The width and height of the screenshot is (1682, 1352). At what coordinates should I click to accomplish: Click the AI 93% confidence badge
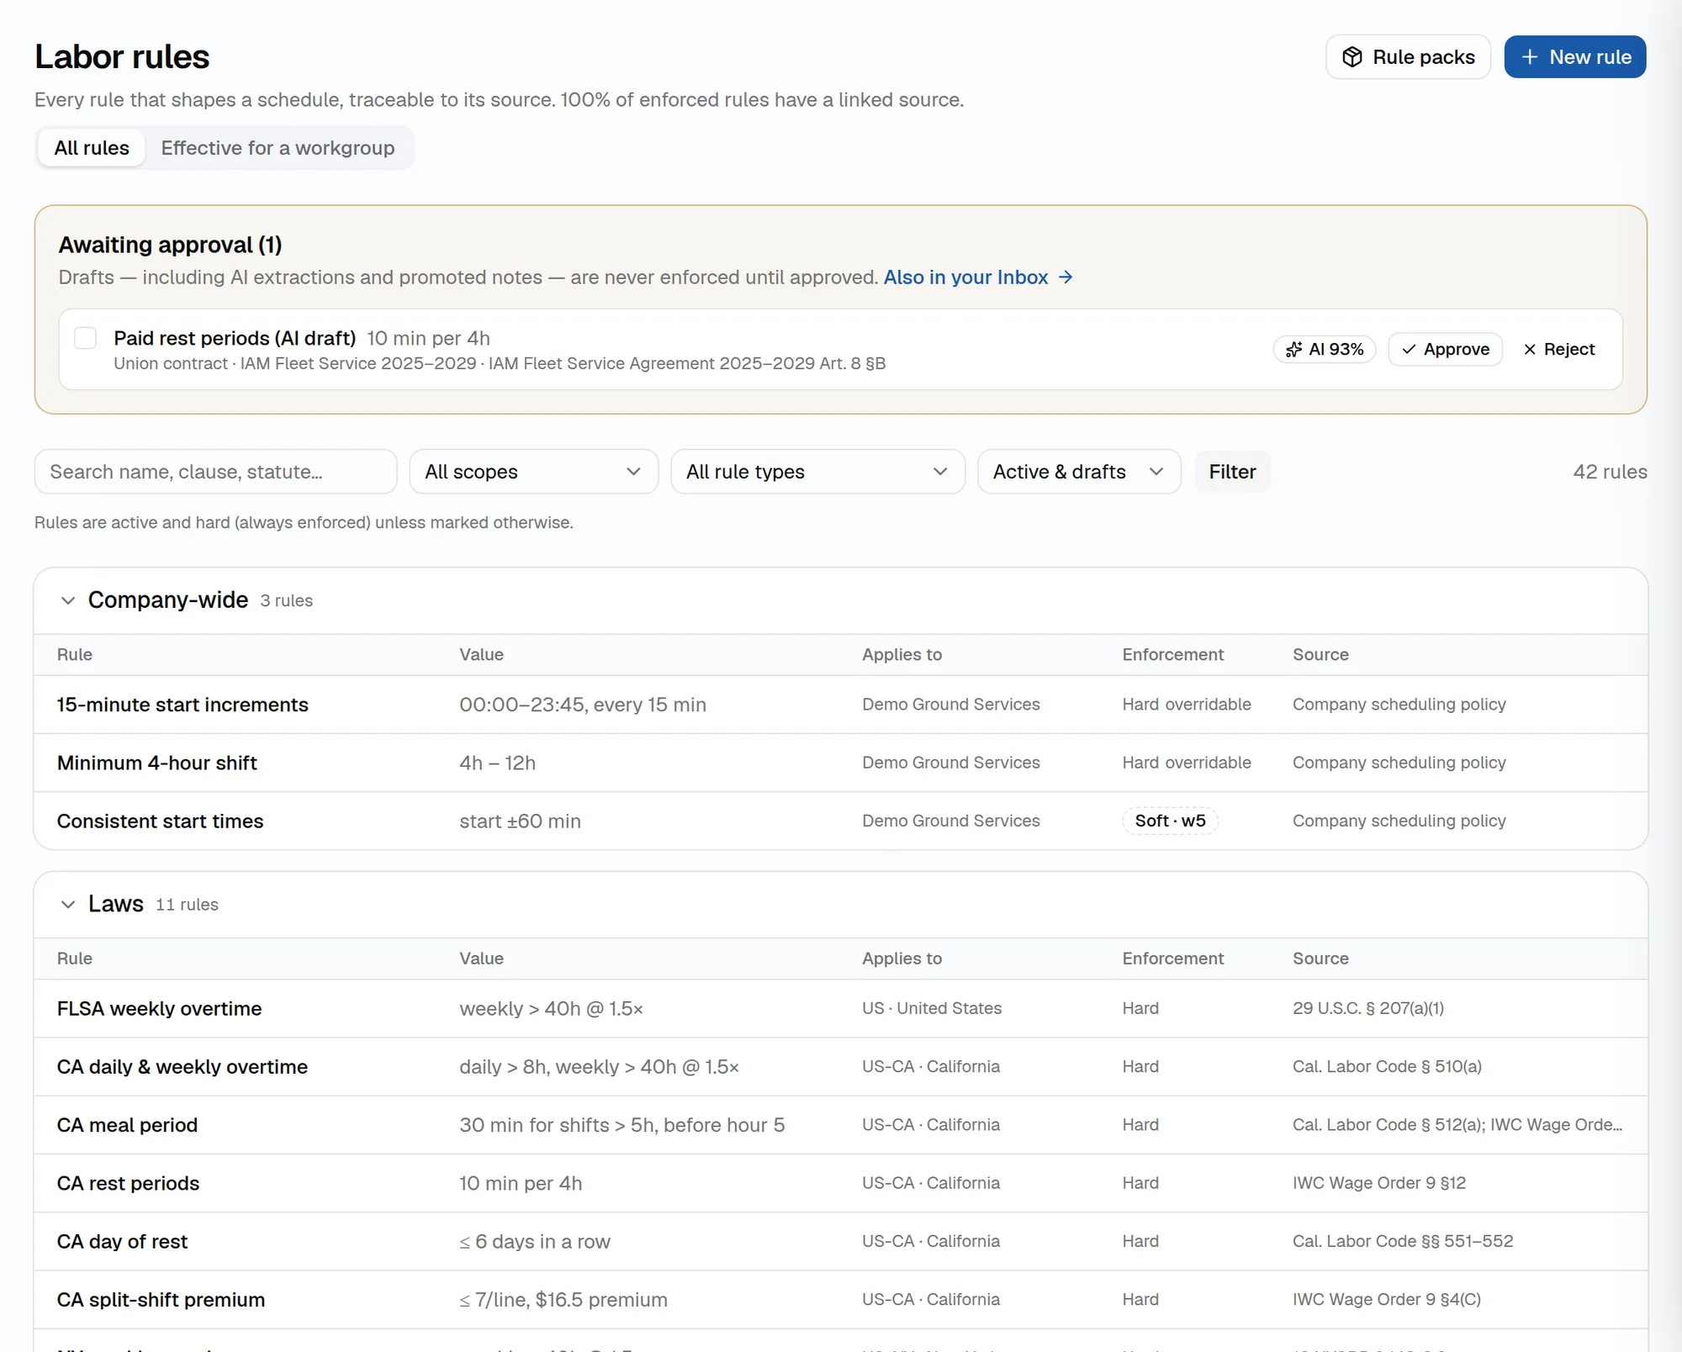click(x=1324, y=350)
